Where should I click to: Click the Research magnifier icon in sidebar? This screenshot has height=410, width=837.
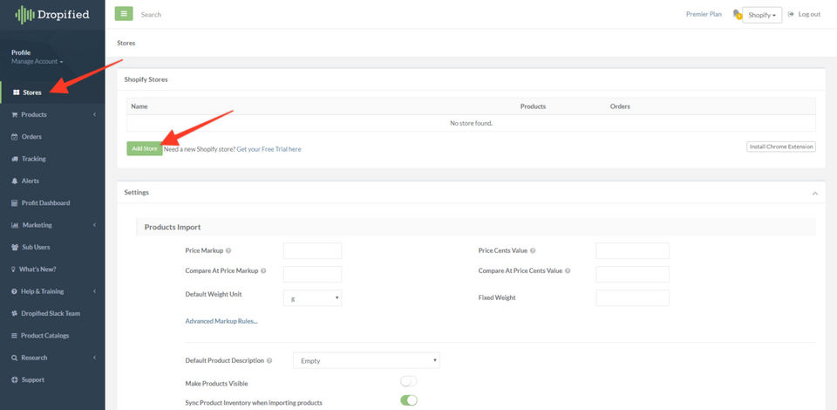pos(15,358)
